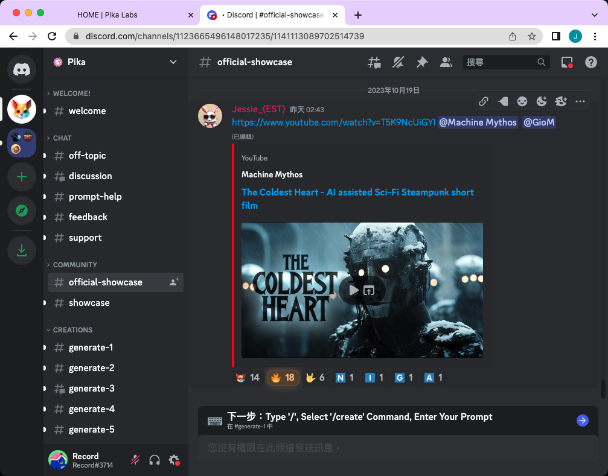
Task: Toggle the fox-with-sunglasses reaction showing 14
Action: pyautogui.click(x=248, y=378)
